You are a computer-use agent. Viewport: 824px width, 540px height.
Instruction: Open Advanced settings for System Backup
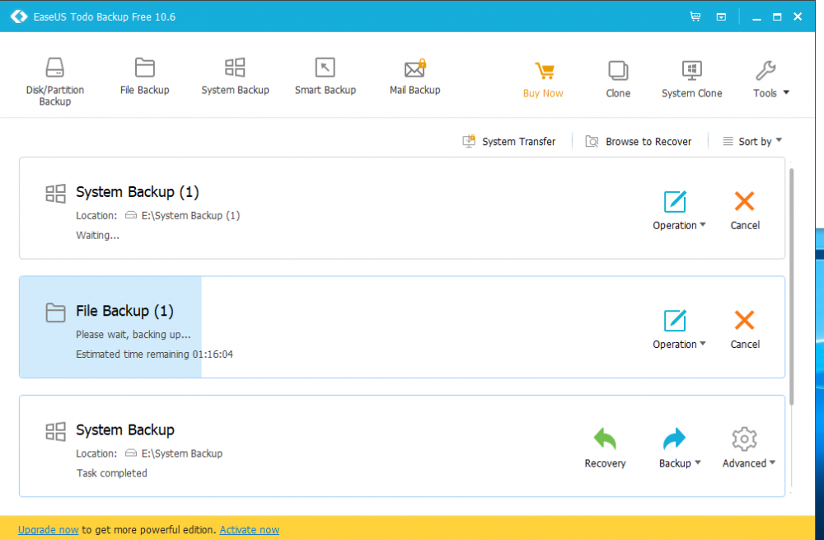pyautogui.click(x=748, y=448)
